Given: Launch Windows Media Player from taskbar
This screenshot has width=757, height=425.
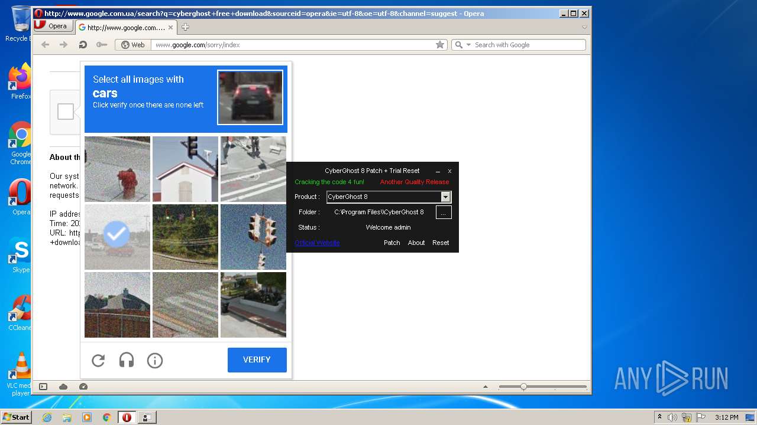Looking at the screenshot, I should coord(87,417).
